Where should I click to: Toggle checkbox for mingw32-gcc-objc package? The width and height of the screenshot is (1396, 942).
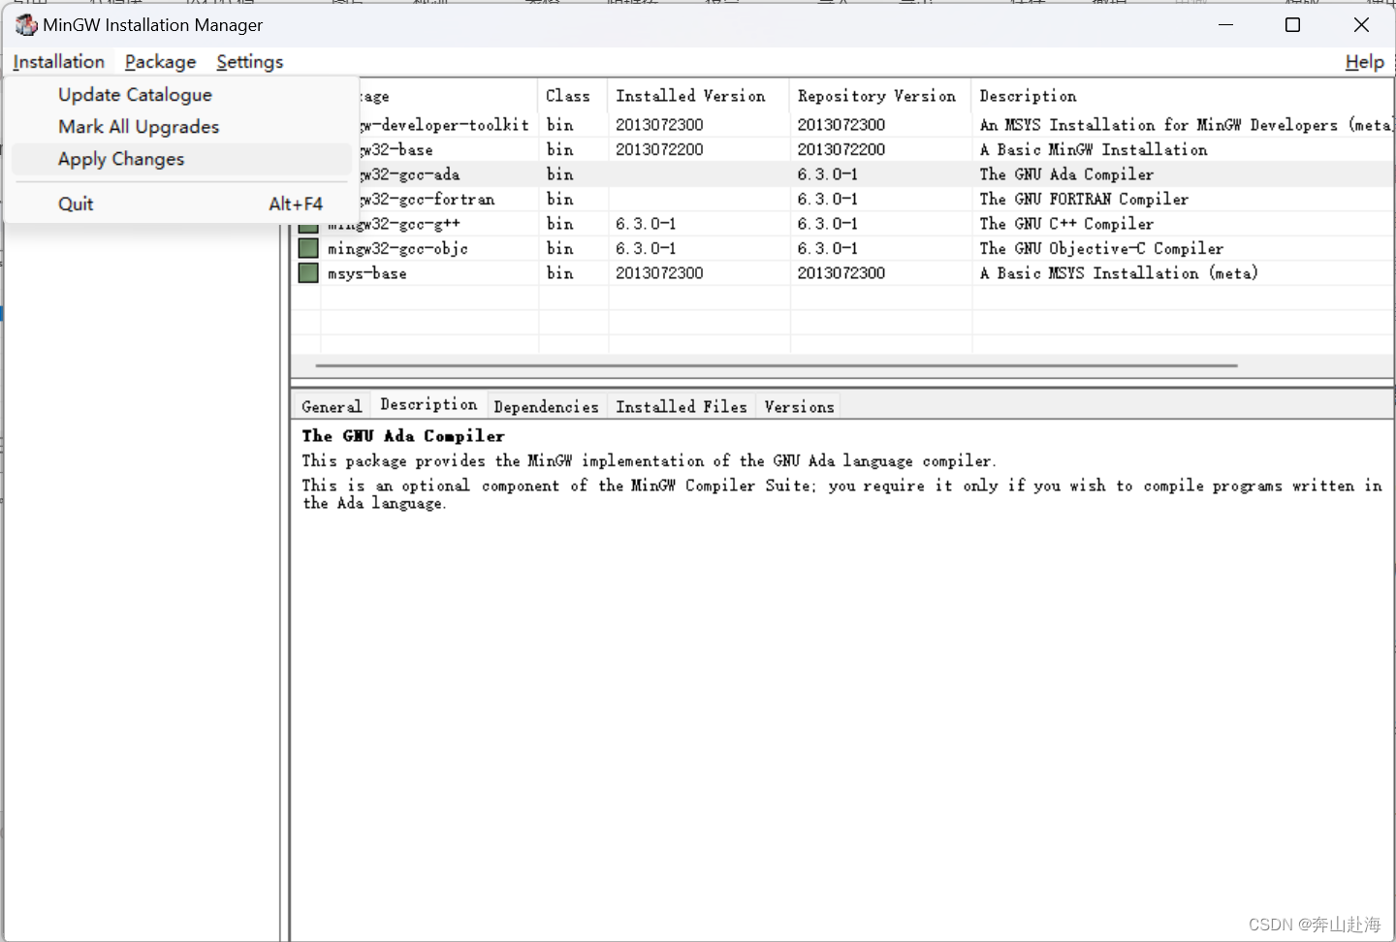308,248
